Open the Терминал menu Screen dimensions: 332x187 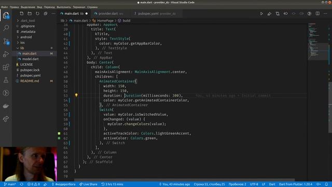click(x=79, y=7)
